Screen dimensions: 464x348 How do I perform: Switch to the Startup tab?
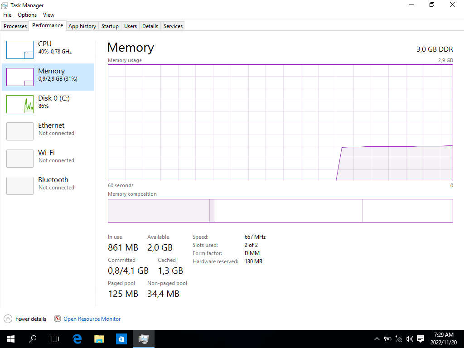(110, 26)
